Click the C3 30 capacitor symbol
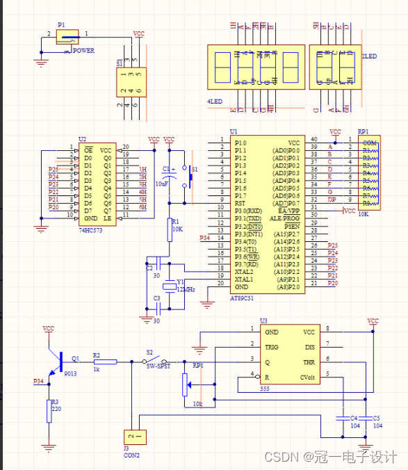408x470 pixels. pyautogui.click(x=158, y=309)
